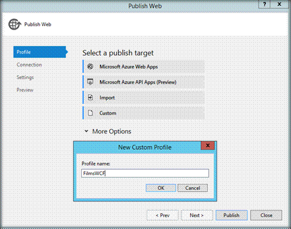291x229 pixels.
Task: Select the Custom publish target
Action: pyautogui.click(x=144, y=113)
